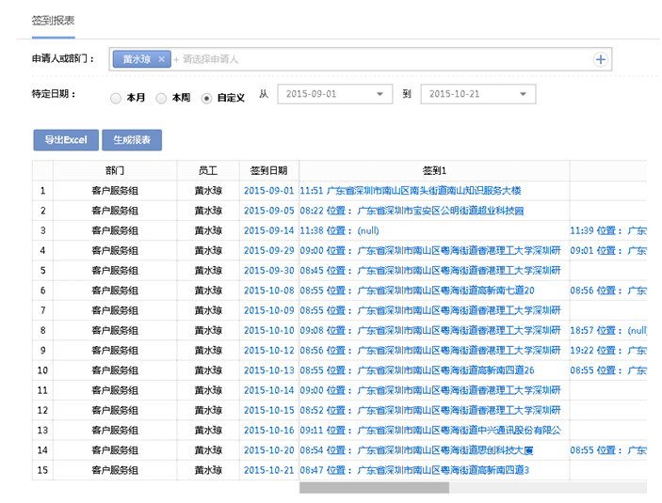Open the 2015-09-05 date link
The height and width of the screenshot is (503, 662).
tap(269, 211)
